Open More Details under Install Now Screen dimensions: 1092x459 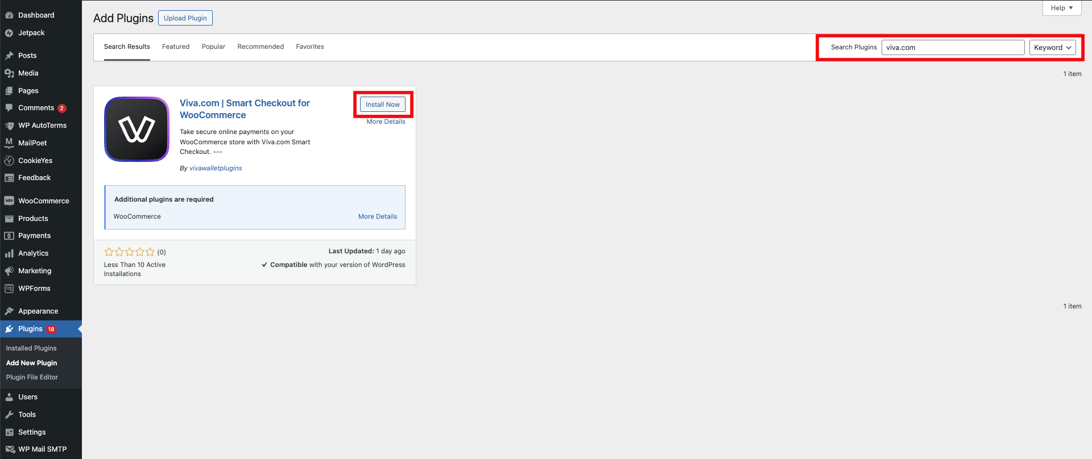pos(386,122)
